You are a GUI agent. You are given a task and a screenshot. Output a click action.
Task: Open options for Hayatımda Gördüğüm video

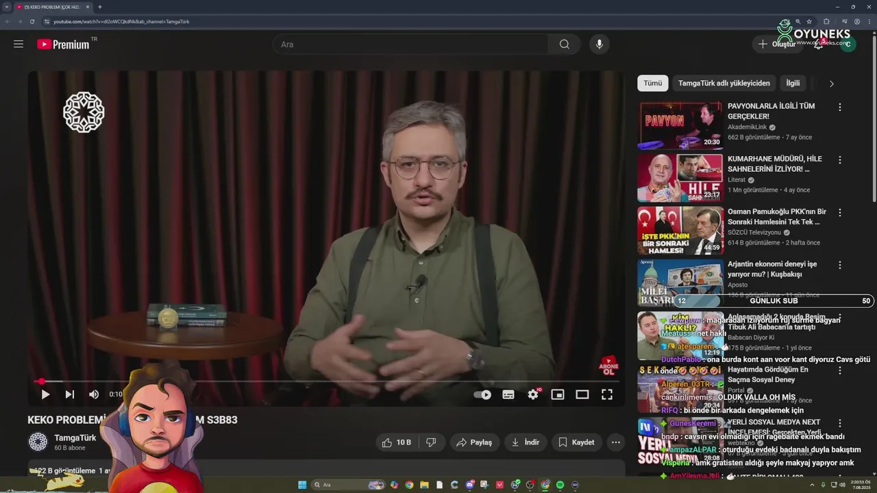point(840,370)
